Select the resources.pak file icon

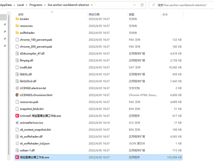[x=17, y=102]
